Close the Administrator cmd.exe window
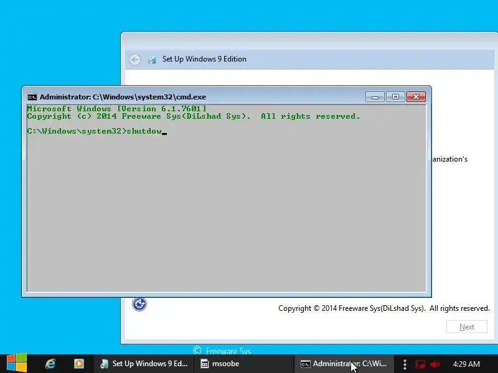Screen dimensions: 498x373 [x=416, y=97]
